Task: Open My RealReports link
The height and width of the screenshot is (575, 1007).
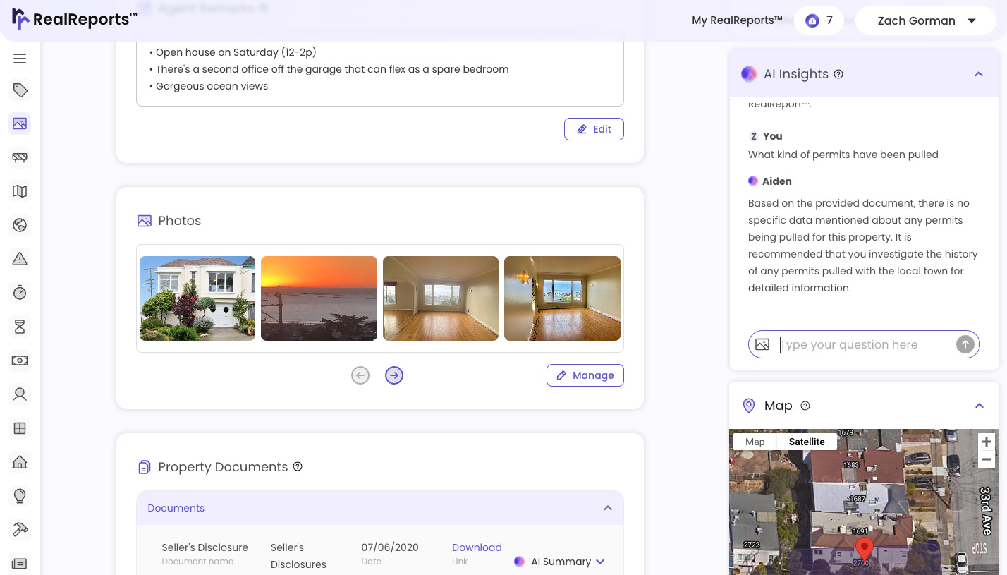Action: (737, 20)
